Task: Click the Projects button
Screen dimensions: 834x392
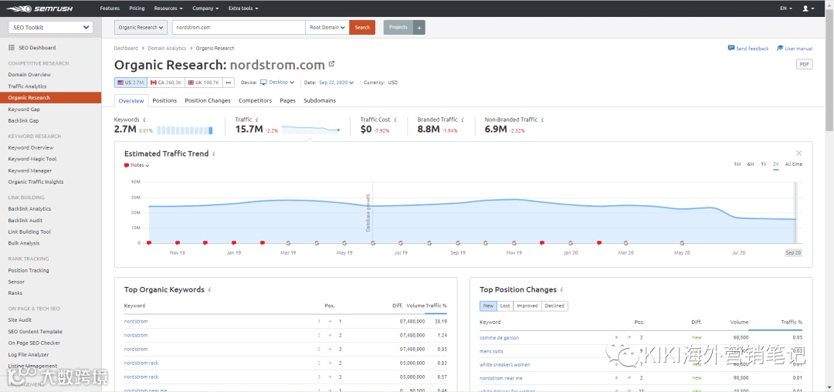Action: tap(398, 27)
